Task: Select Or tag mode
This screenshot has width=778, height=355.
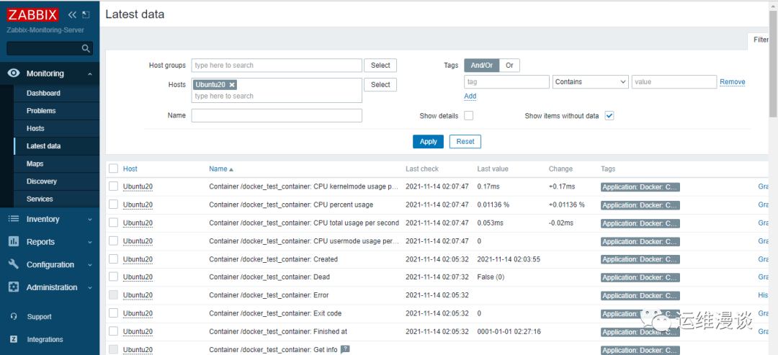Action: [509, 65]
